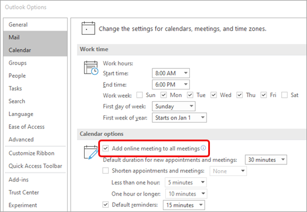Click the calendar options pencil icon
The width and height of the screenshot is (307, 212).
click(91, 152)
